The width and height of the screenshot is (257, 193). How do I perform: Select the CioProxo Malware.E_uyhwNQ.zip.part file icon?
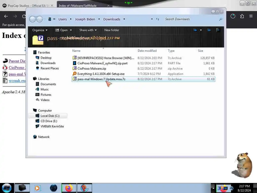75,63
